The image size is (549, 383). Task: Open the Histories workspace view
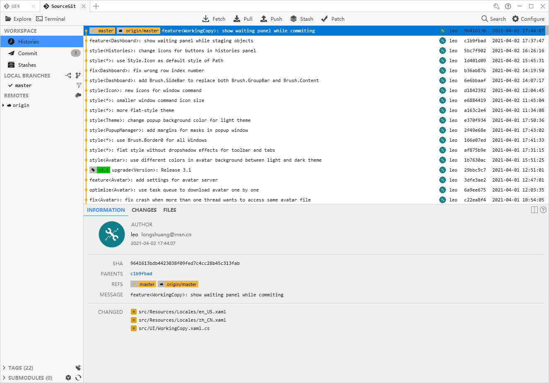pos(42,41)
